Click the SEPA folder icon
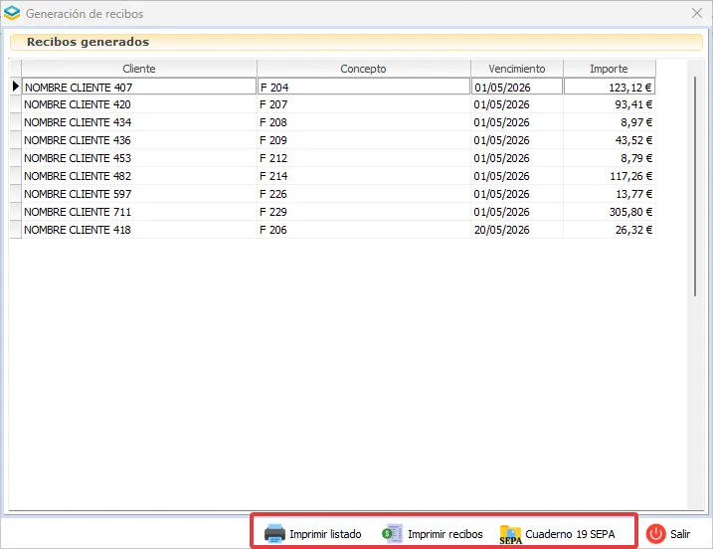The height and width of the screenshot is (549, 713). point(511,534)
